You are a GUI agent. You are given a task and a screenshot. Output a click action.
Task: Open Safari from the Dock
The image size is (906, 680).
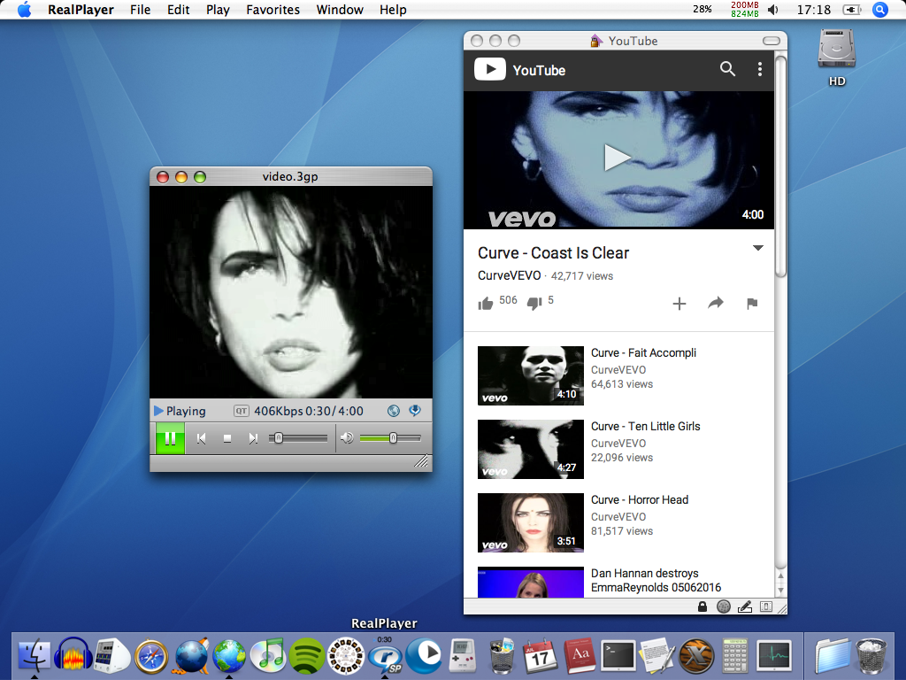click(150, 656)
